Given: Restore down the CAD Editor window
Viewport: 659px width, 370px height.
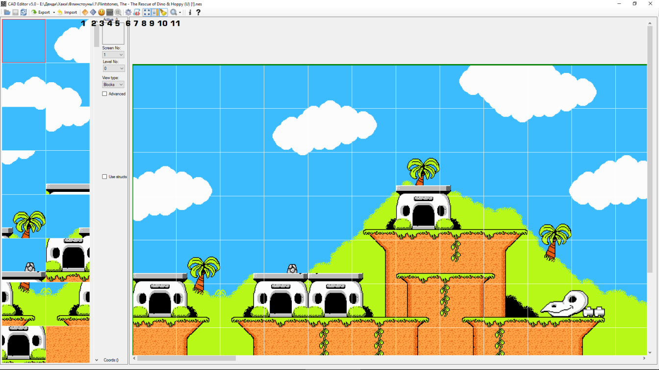Looking at the screenshot, I should tap(634, 3).
